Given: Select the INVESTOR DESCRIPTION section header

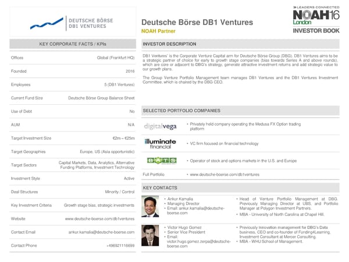Looking at the screenshot, I should pos(165,44).
